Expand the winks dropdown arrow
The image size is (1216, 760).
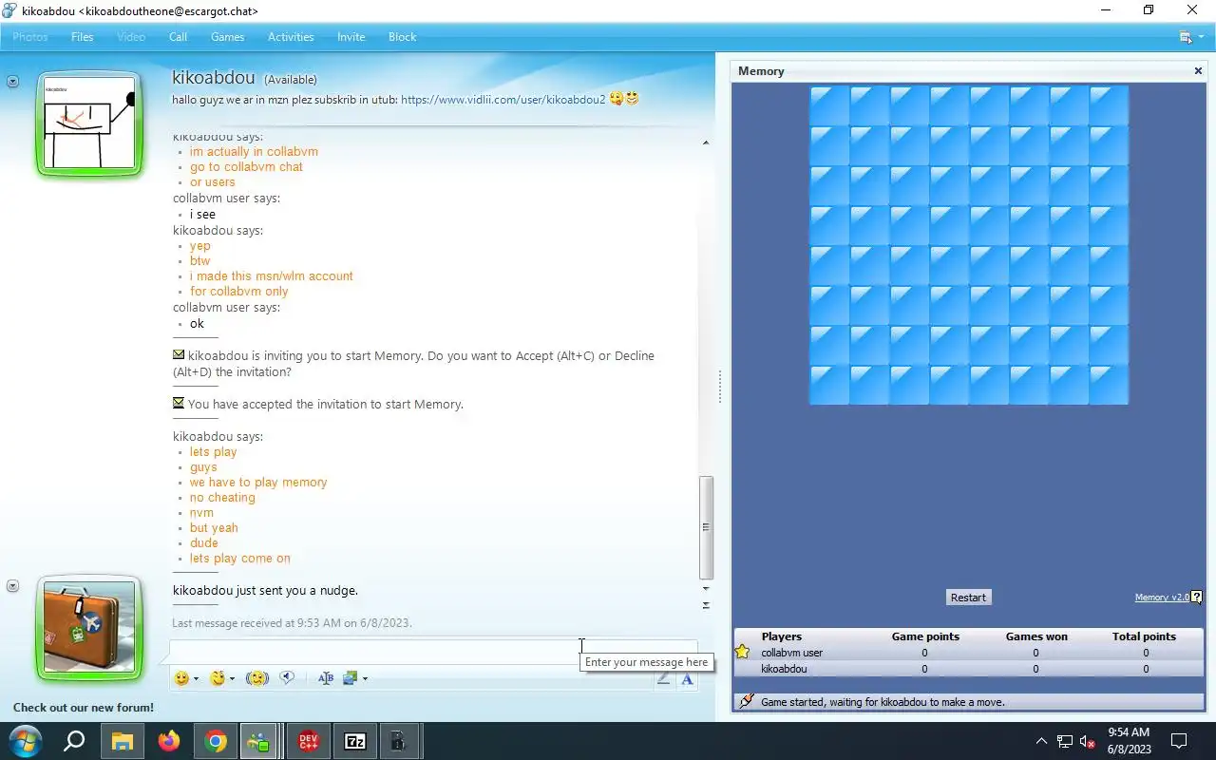coord(233,679)
